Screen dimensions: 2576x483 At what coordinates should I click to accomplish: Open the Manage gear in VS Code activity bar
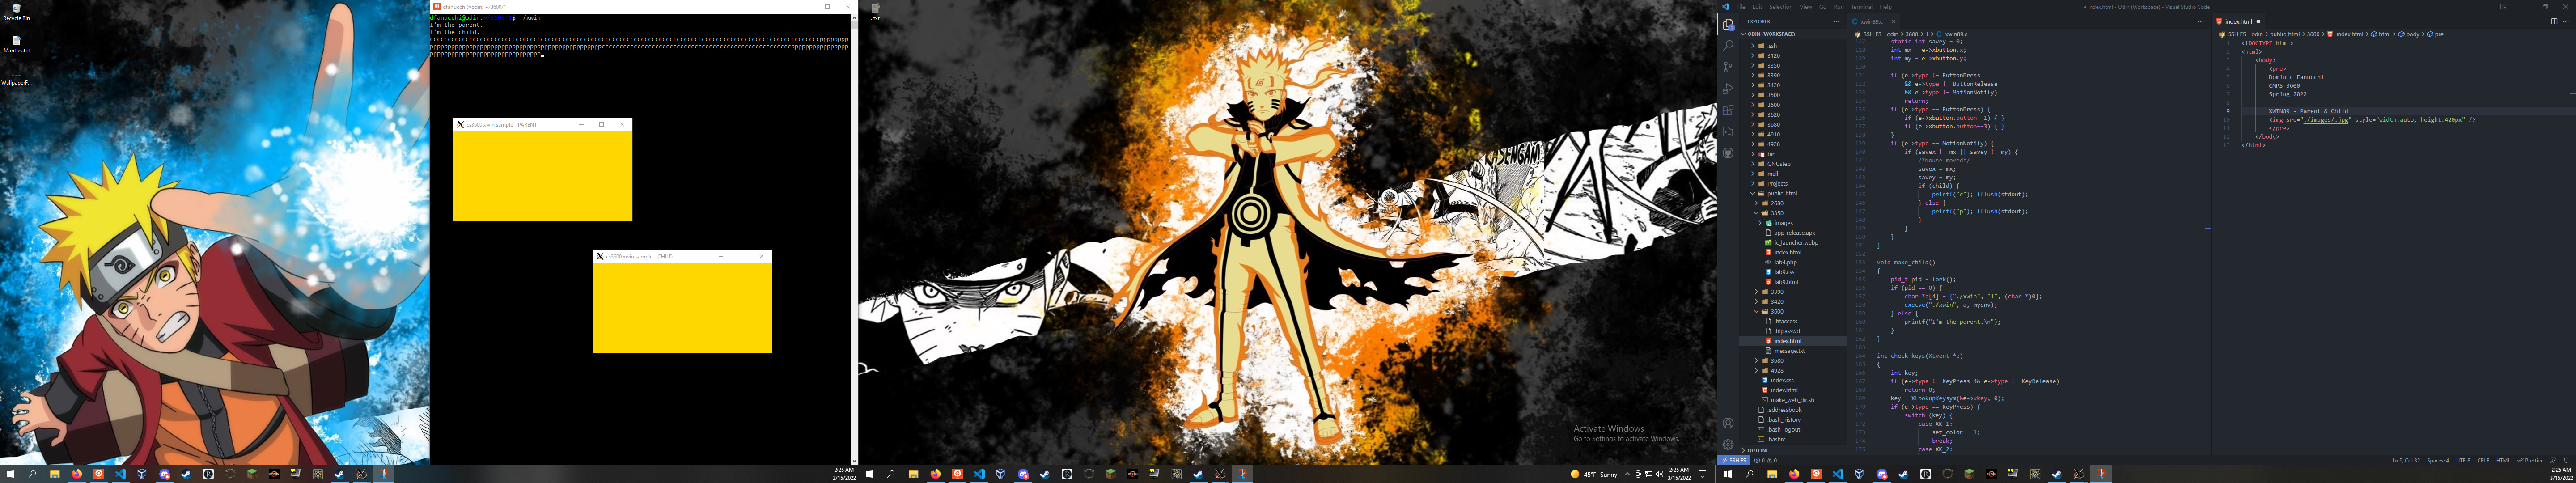1728,445
